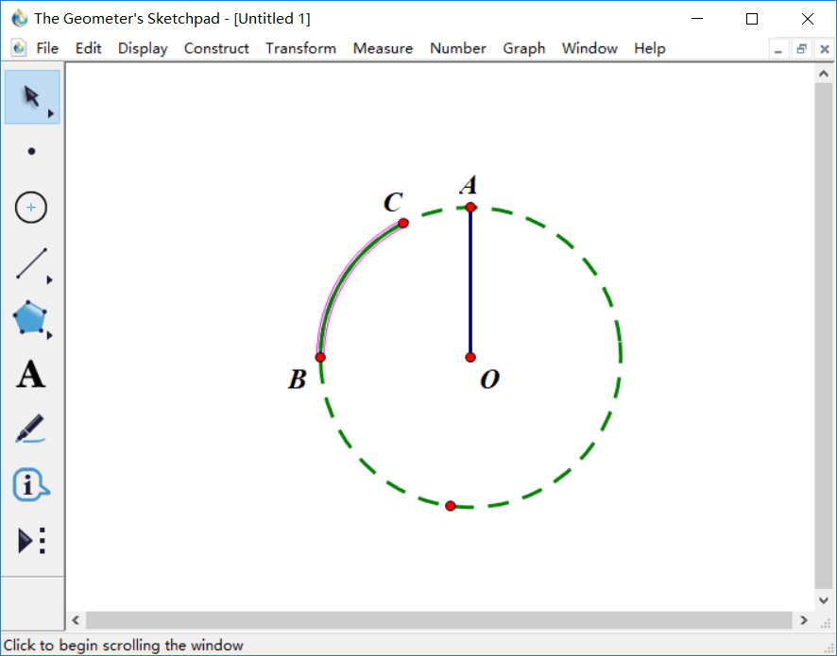The image size is (837, 656).
Task: Select the Point tool
Action: [32, 151]
